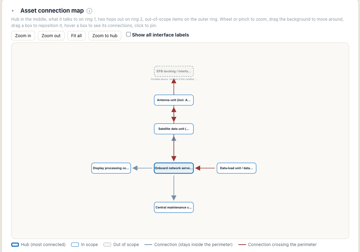Click the 'Connection crossing the perimeter' legend text

[x=282, y=245]
